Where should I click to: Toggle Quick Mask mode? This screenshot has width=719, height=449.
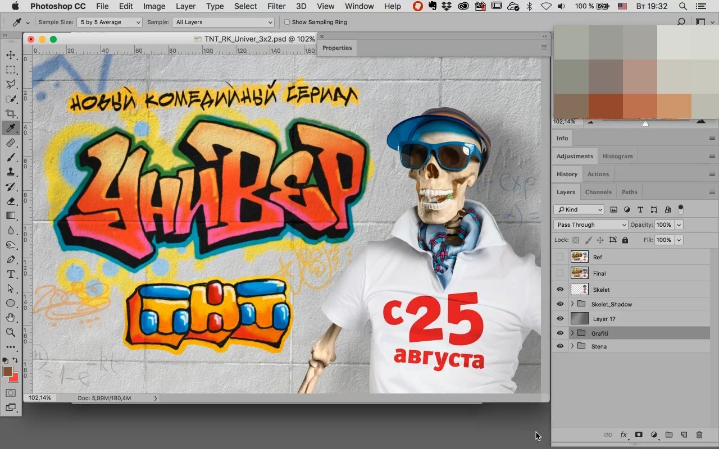tap(11, 393)
